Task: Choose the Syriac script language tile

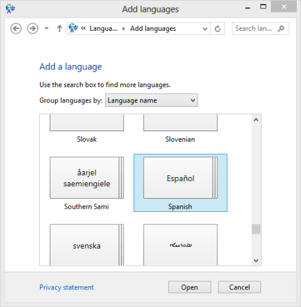Action: pos(181,245)
